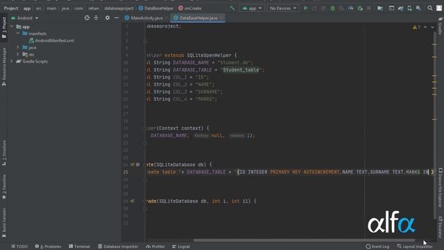
Task: Open the Problems tool window
Action: [48, 247]
